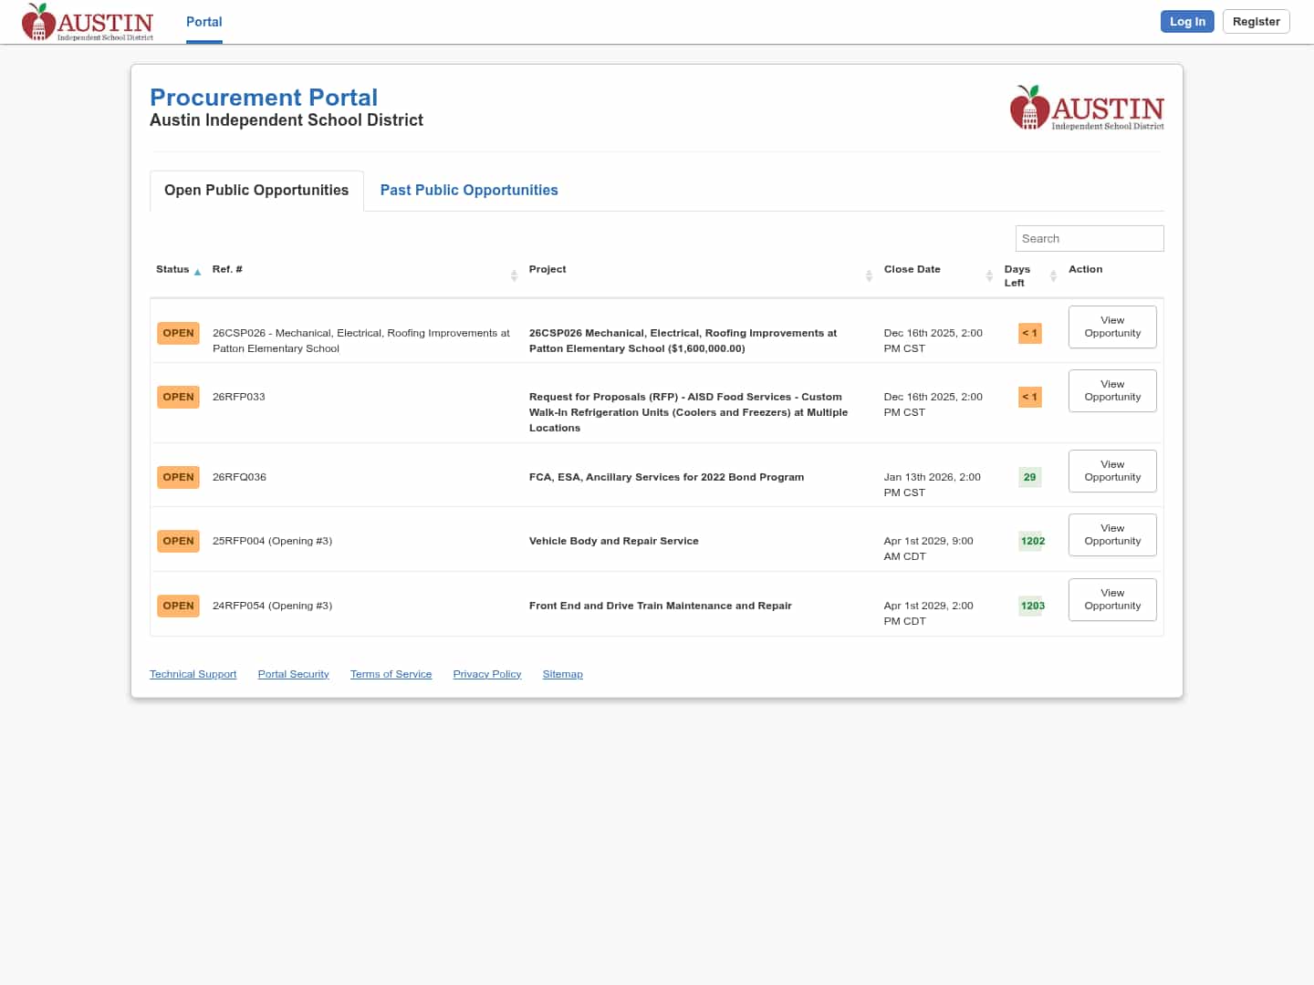This screenshot has width=1314, height=985.
Task: Open the Sitemap footer link
Action: (562, 674)
